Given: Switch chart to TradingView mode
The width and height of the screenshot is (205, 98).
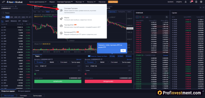Looking at the screenshot, I should (x=121, y=12).
